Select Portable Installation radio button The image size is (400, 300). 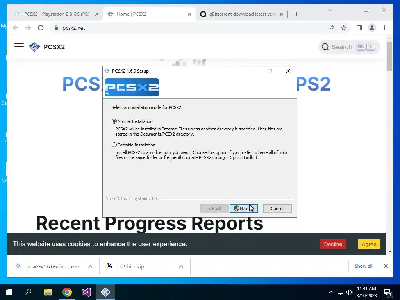(x=114, y=145)
